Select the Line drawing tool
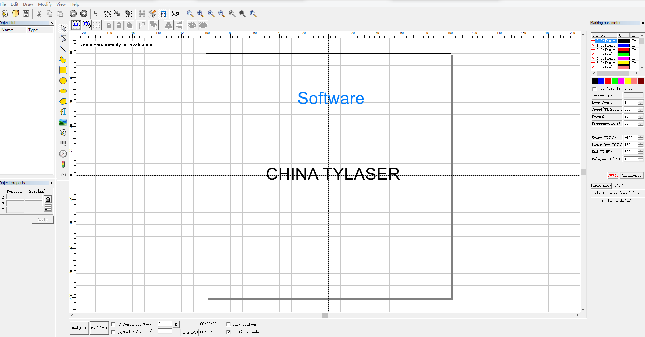The height and width of the screenshot is (337, 645). (63, 49)
